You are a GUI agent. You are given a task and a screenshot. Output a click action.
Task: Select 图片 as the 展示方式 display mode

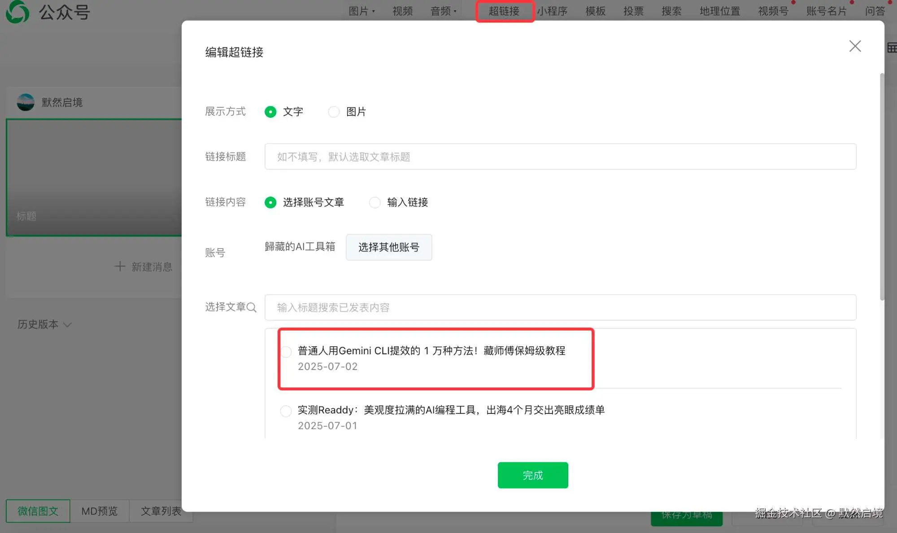click(x=334, y=112)
